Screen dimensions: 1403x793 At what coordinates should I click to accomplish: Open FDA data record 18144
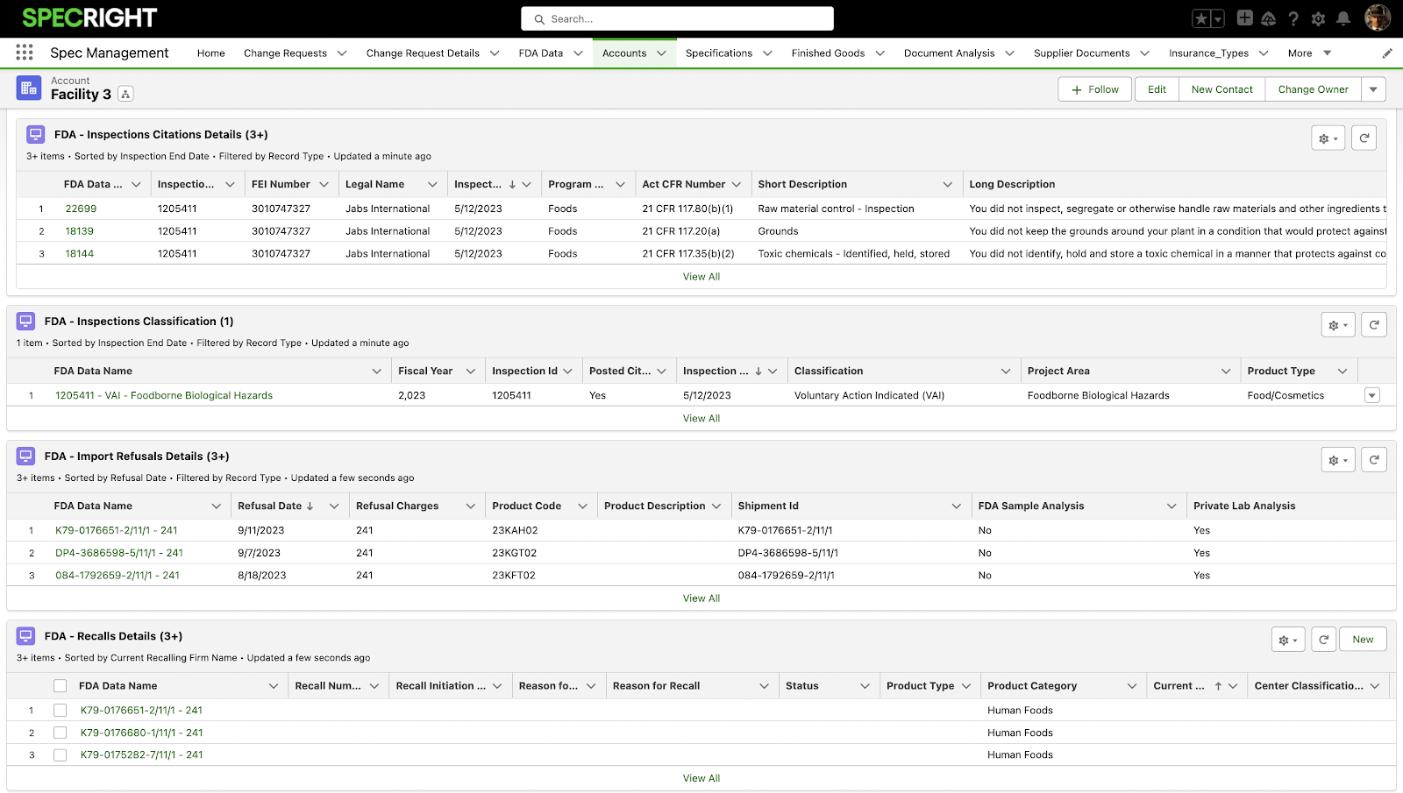[79, 253]
